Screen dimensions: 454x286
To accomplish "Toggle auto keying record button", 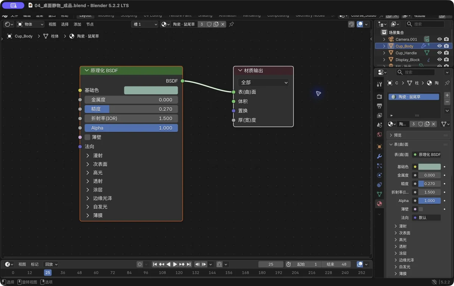I will [x=140, y=264].
